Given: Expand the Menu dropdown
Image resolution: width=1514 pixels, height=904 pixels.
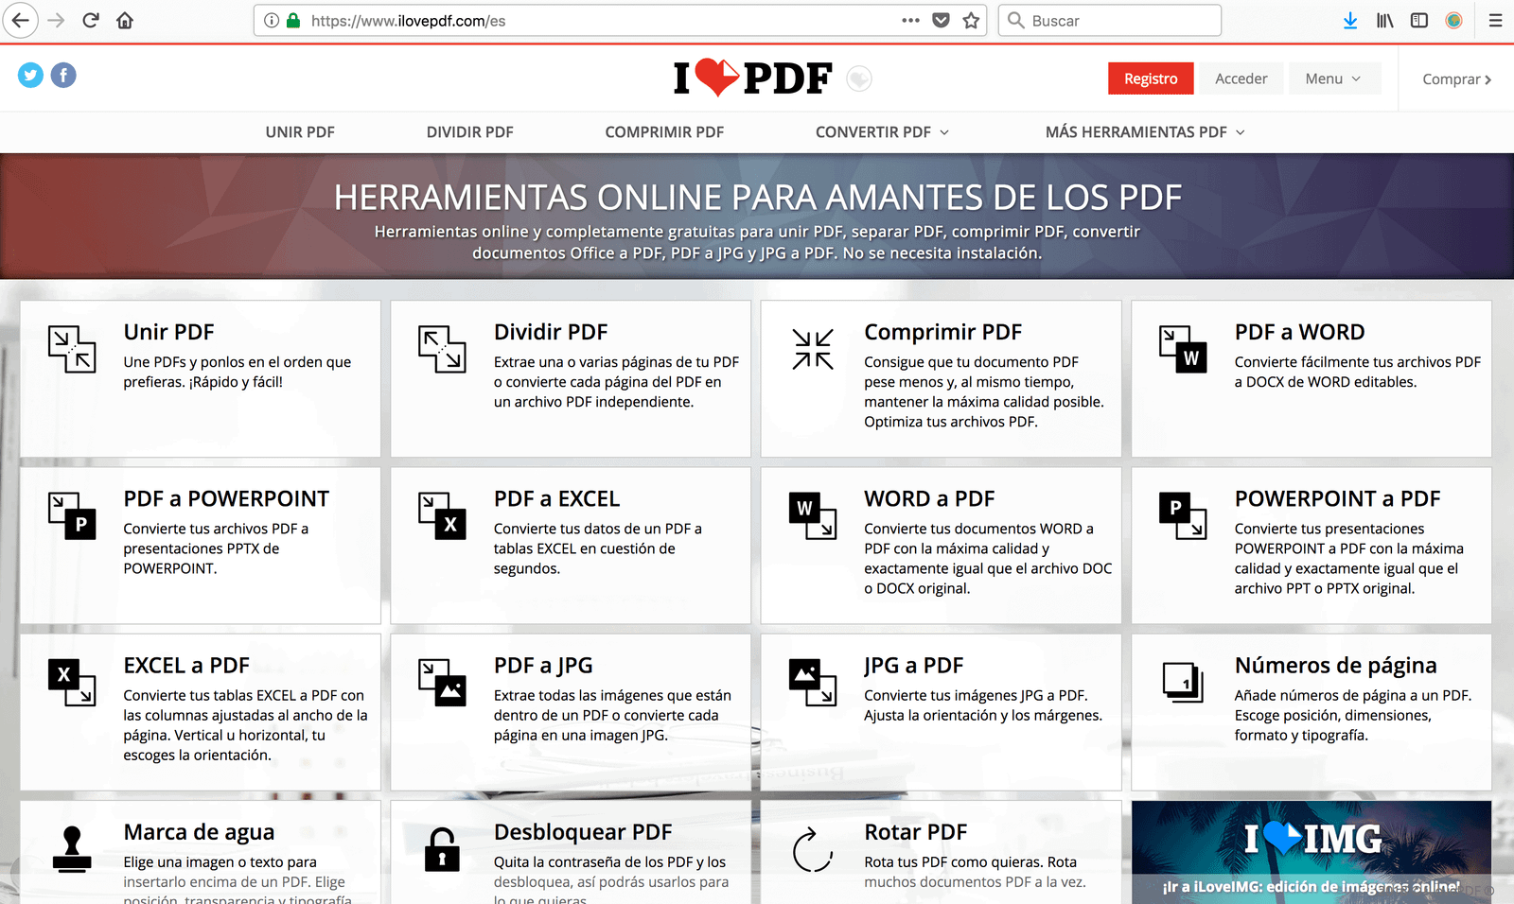Looking at the screenshot, I should point(1334,78).
